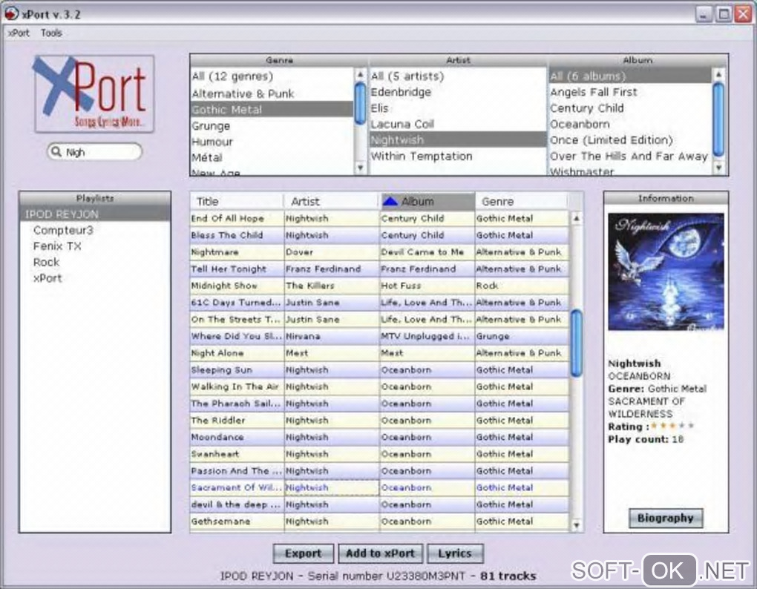
Task: Set rating using the star icons
Action: click(x=672, y=426)
